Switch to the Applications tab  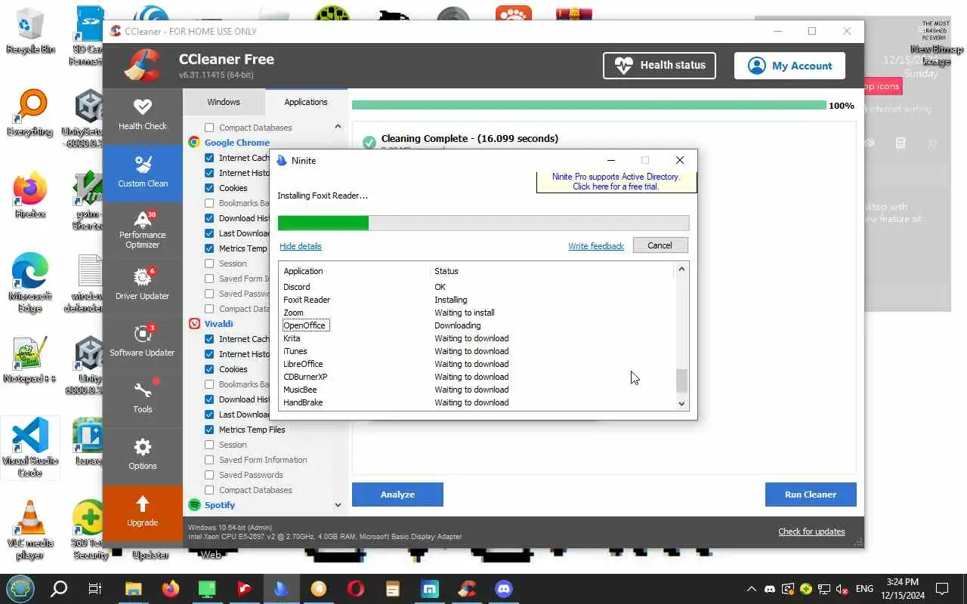[x=306, y=102]
